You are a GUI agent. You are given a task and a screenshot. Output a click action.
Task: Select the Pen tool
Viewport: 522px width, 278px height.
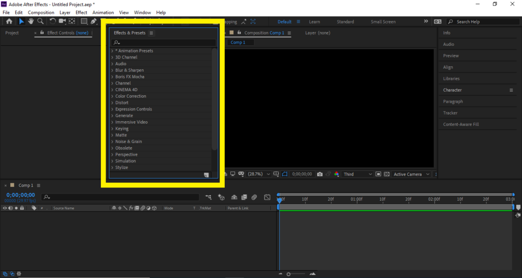pyautogui.click(x=94, y=21)
